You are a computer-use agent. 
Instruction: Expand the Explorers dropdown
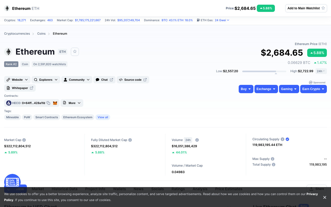46,80
